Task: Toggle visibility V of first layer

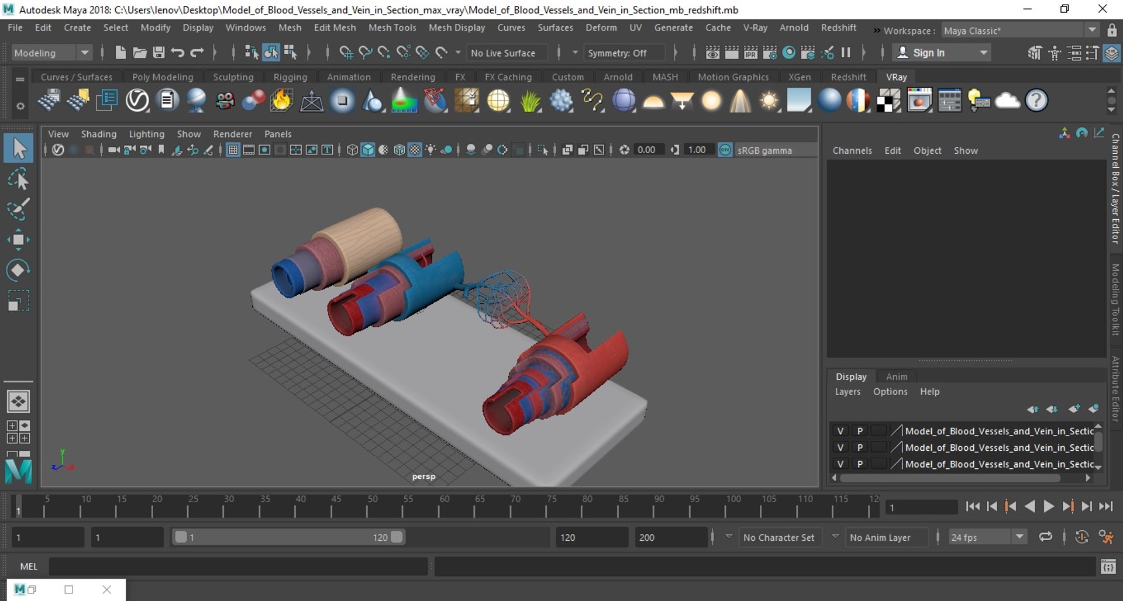Action: pos(840,431)
